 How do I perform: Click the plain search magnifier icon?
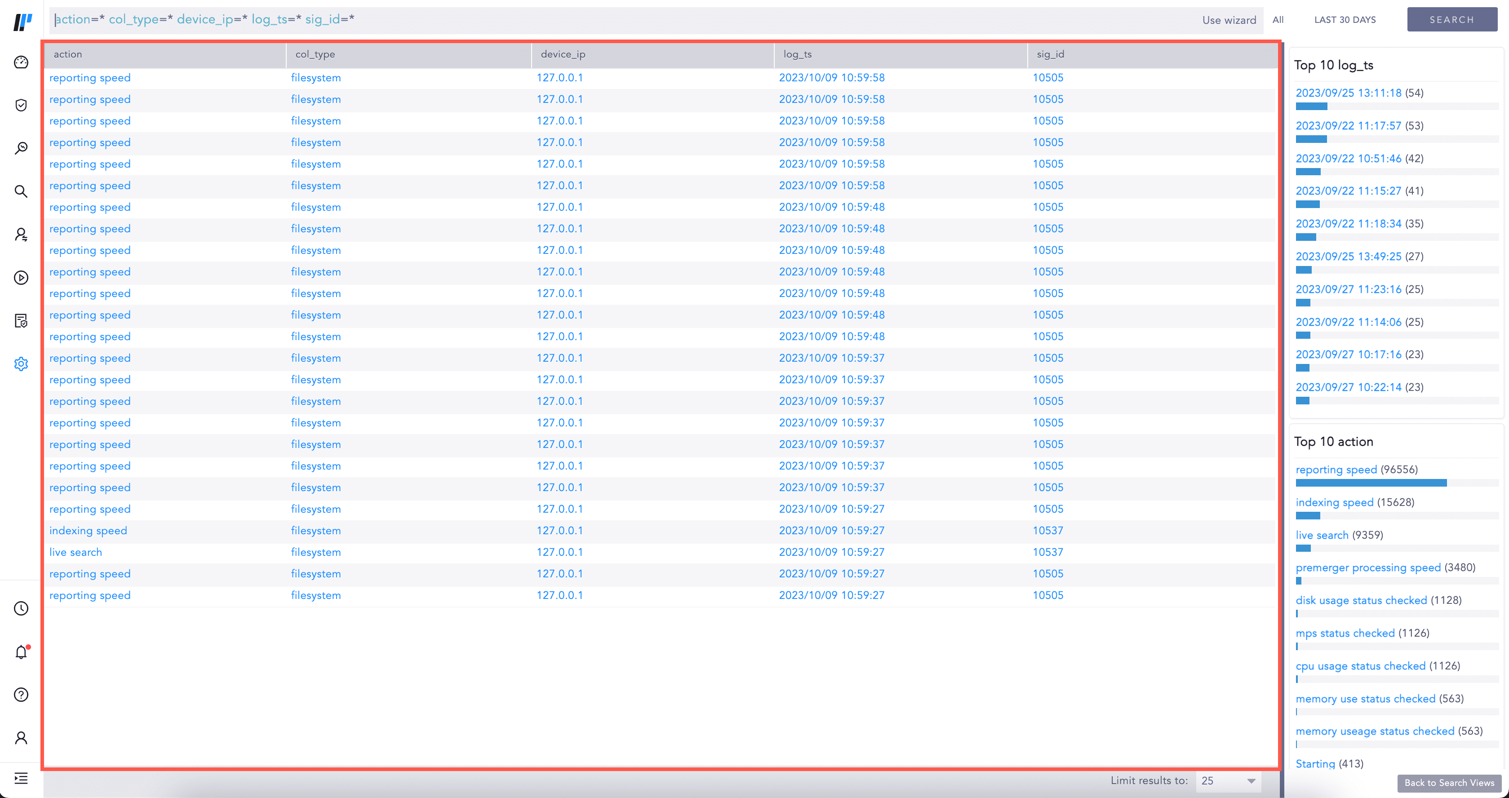[x=21, y=191]
